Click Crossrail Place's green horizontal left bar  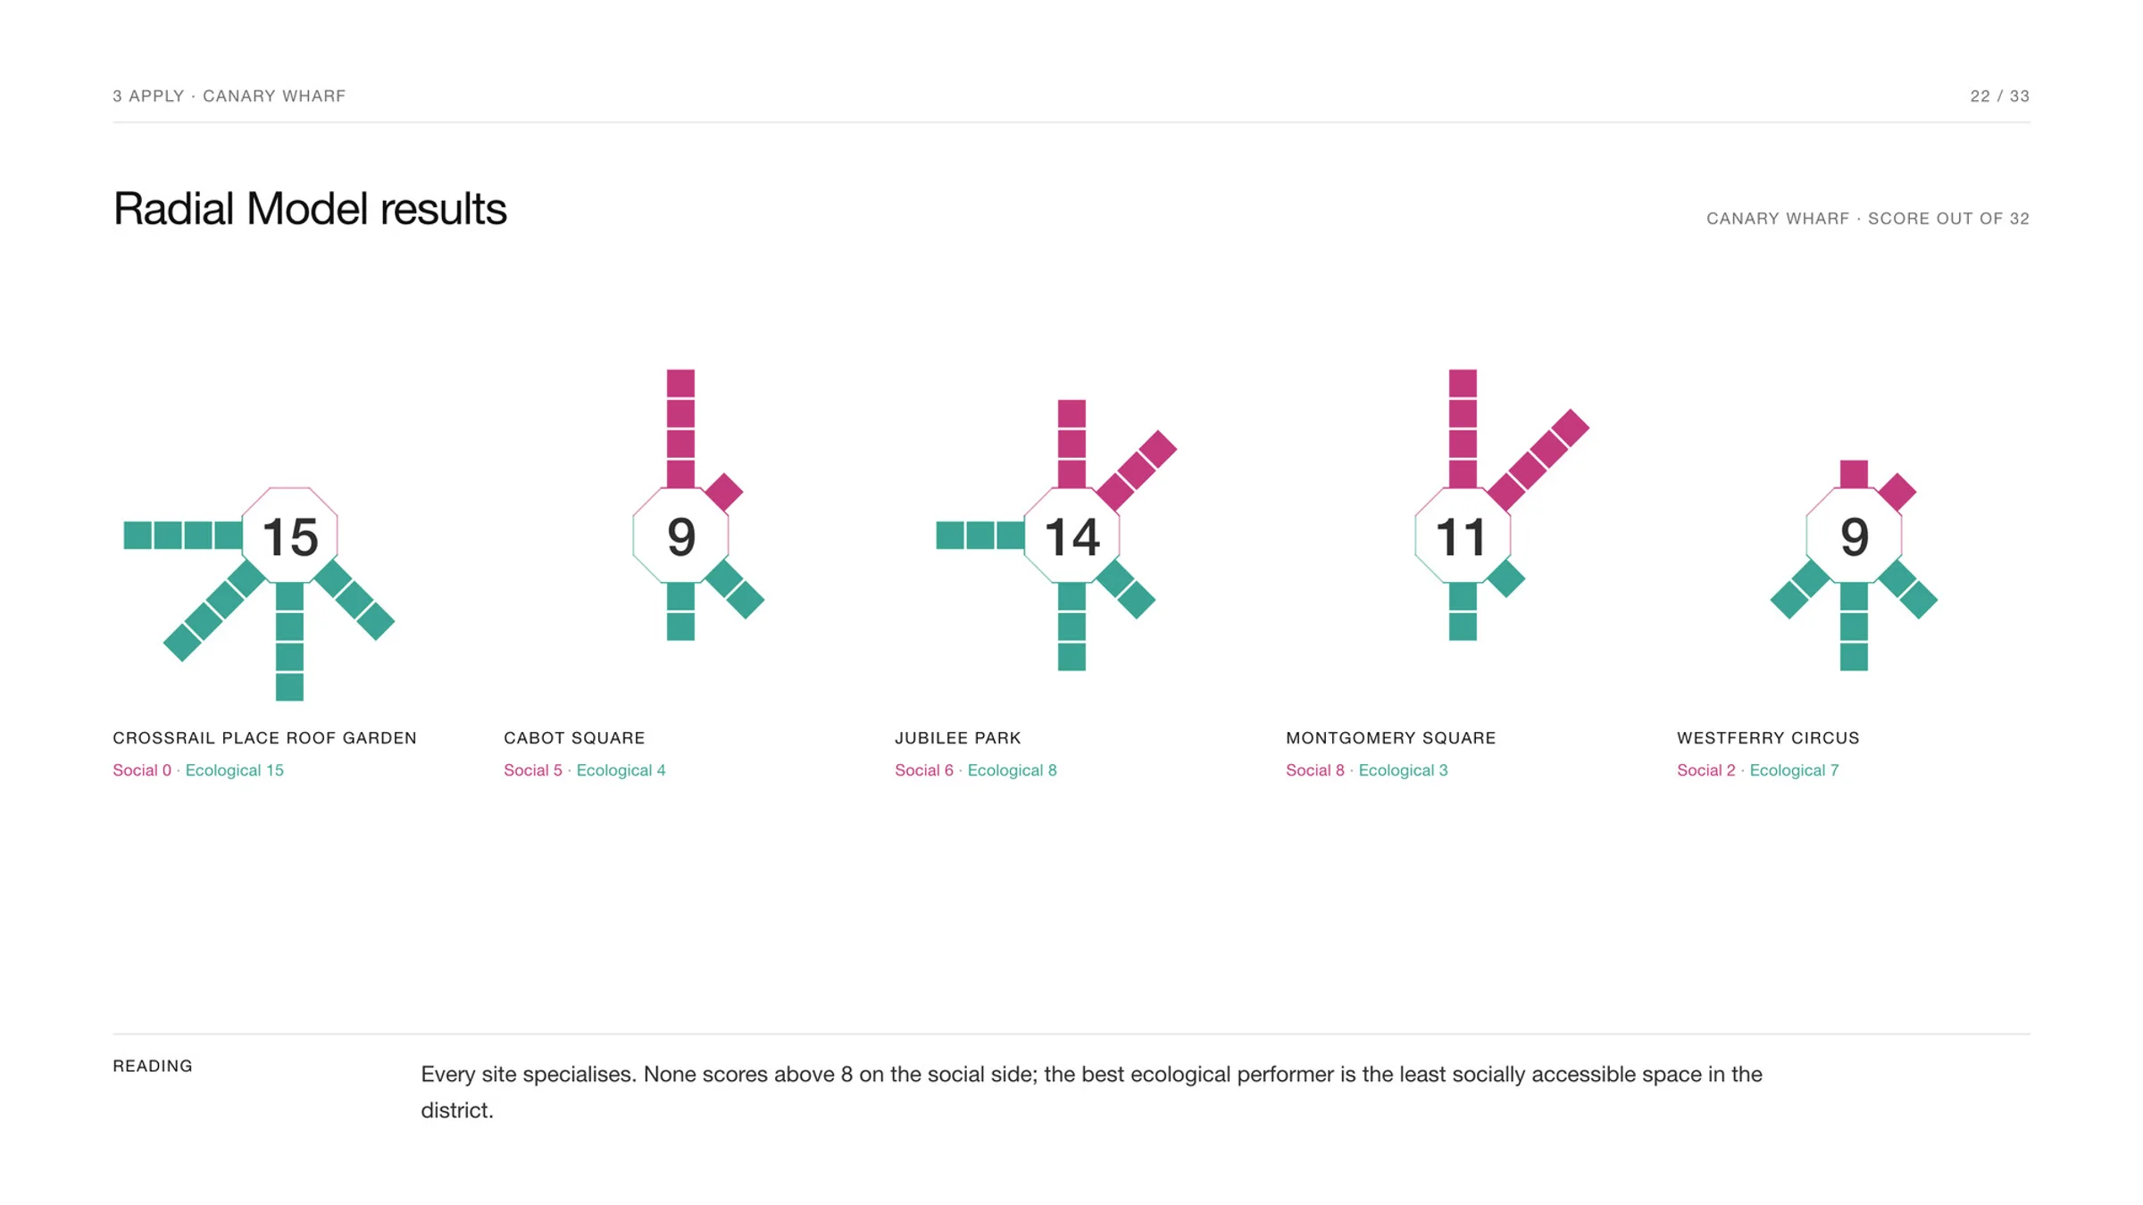point(183,536)
